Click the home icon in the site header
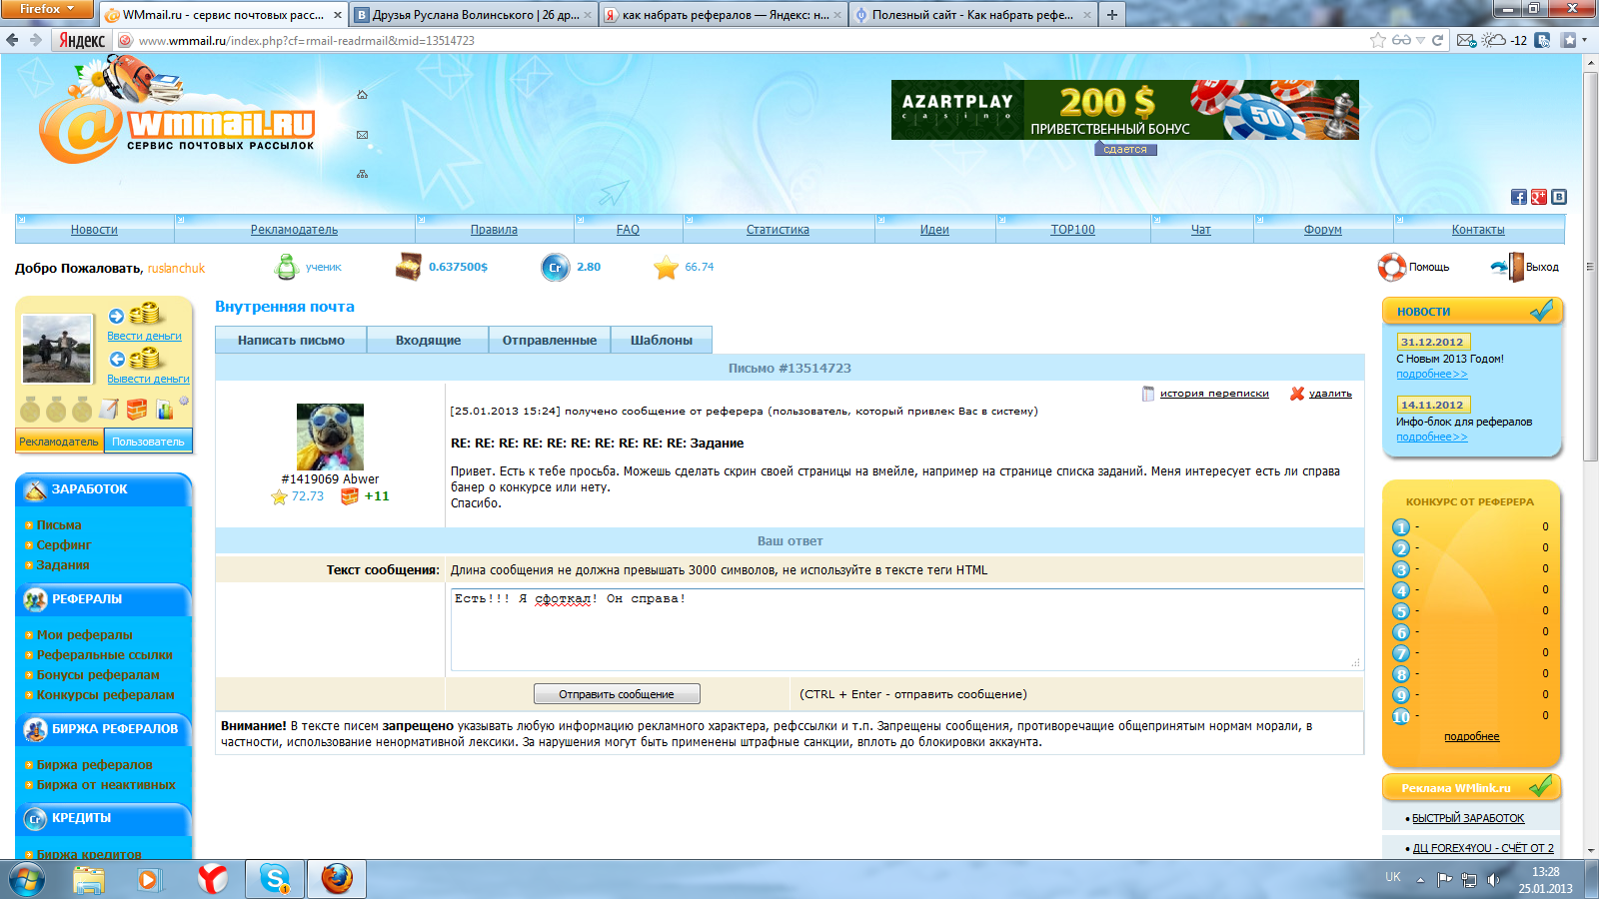Screen dimensions: 1599x899 pyautogui.click(x=362, y=95)
